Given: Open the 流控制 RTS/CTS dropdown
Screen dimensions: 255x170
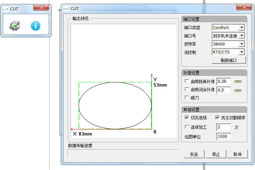Looking at the screenshot, I should [x=242, y=52].
